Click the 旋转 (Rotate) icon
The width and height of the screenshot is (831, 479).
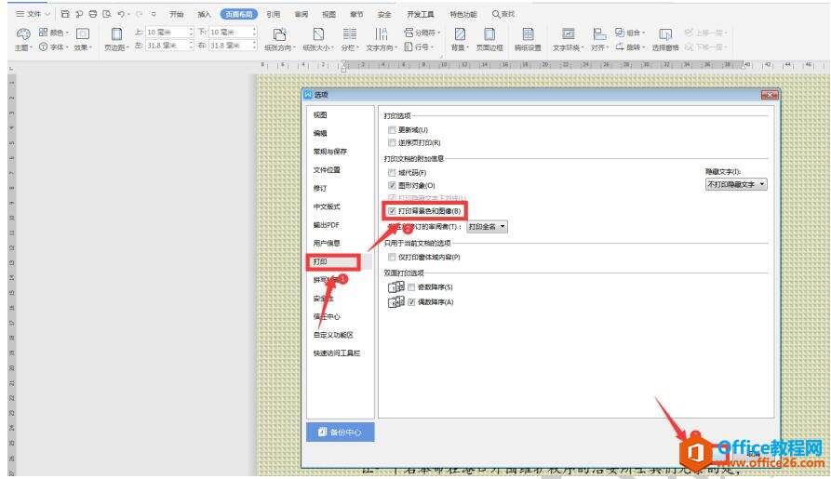[620, 47]
